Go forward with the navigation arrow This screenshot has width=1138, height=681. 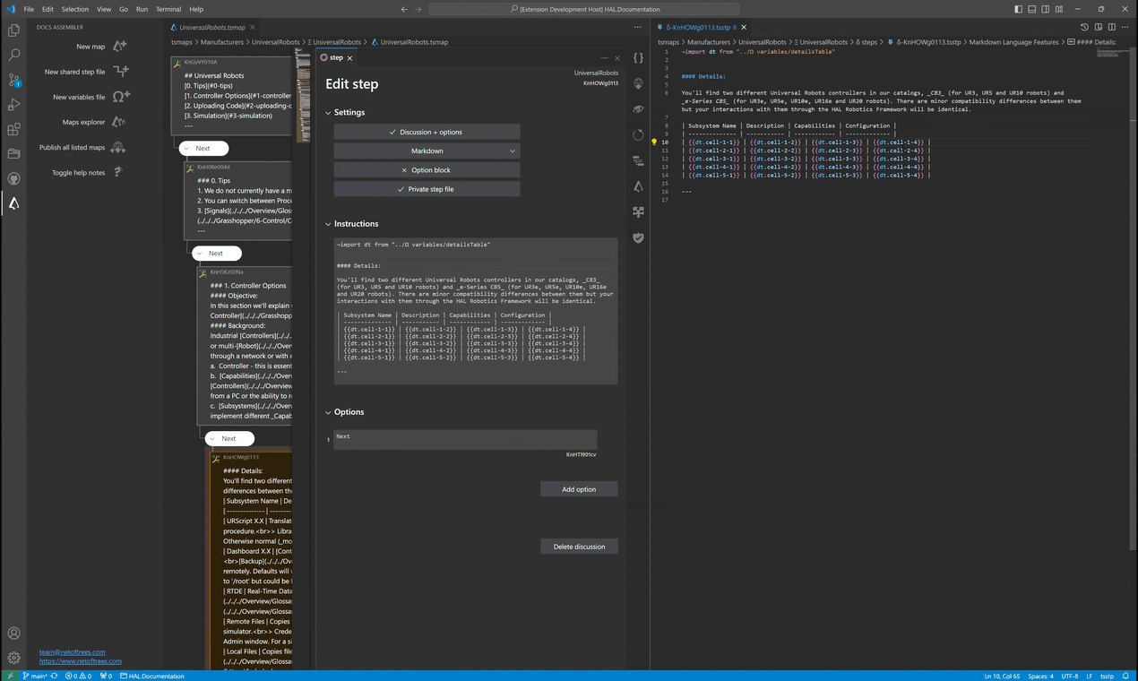pyautogui.click(x=418, y=9)
